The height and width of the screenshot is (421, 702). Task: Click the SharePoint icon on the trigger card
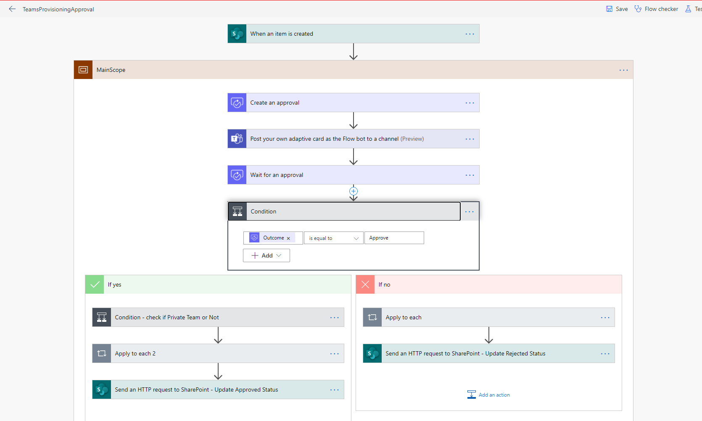pos(237,34)
